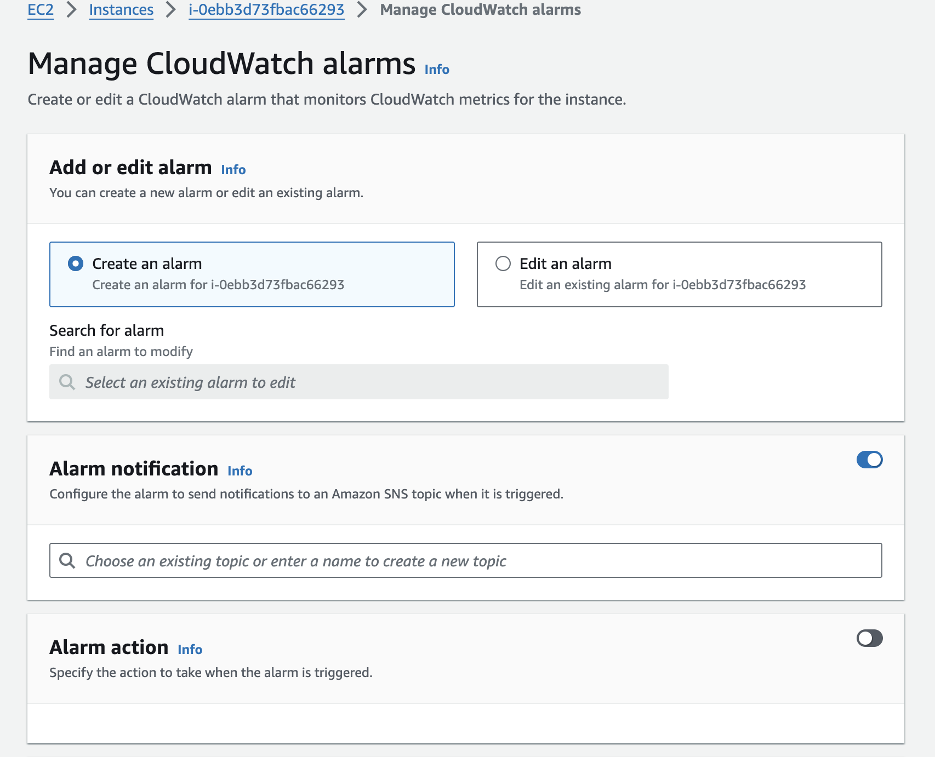Open Info beside the Manage CloudWatch alarms heading
The height and width of the screenshot is (757, 935).
click(x=437, y=70)
